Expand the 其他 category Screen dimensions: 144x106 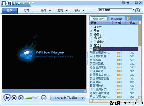[x=91, y=31]
